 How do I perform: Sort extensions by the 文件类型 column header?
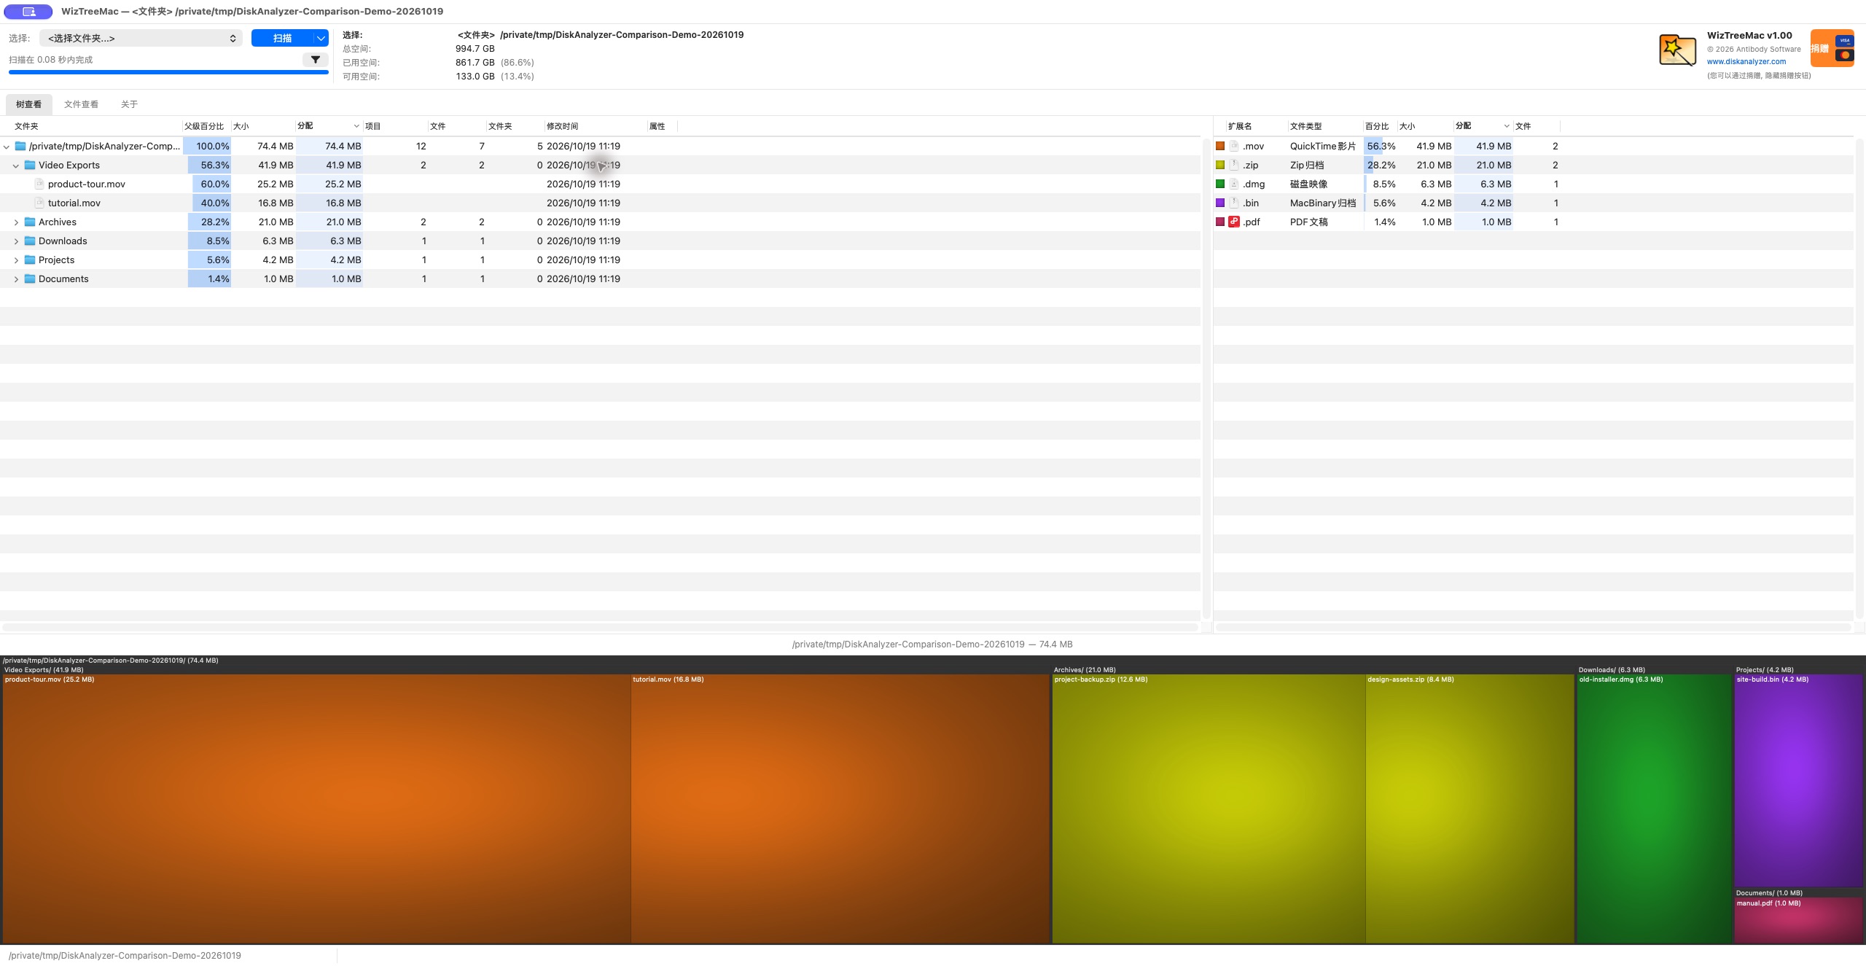click(1324, 126)
